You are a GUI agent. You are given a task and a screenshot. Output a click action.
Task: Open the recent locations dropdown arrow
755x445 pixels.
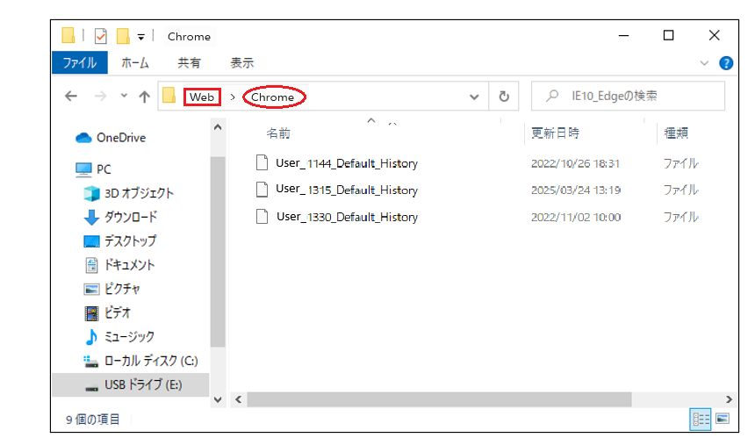click(x=124, y=96)
